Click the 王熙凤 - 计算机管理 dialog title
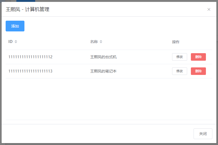This screenshot has height=145, width=218. click(x=27, y=10)
